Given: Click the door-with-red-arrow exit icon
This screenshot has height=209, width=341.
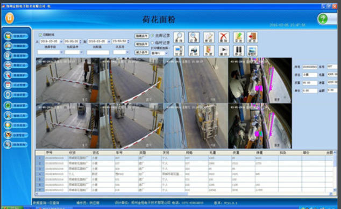Looking at the screenshot, I should [x=252, y=38].
